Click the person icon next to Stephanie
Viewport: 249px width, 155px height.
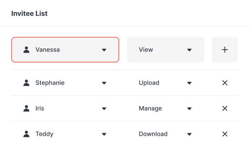tap(26, 83)
